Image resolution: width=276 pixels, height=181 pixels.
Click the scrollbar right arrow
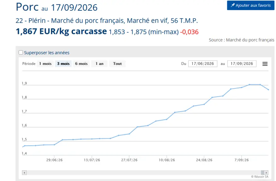click(x=266, y=173)
